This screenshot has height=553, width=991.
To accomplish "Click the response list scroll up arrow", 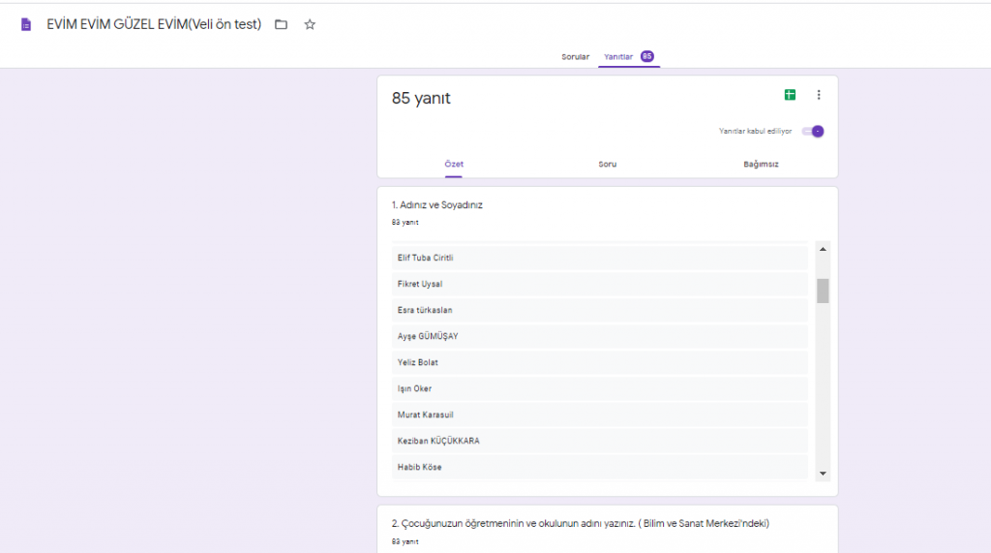I will coord(823,249).
